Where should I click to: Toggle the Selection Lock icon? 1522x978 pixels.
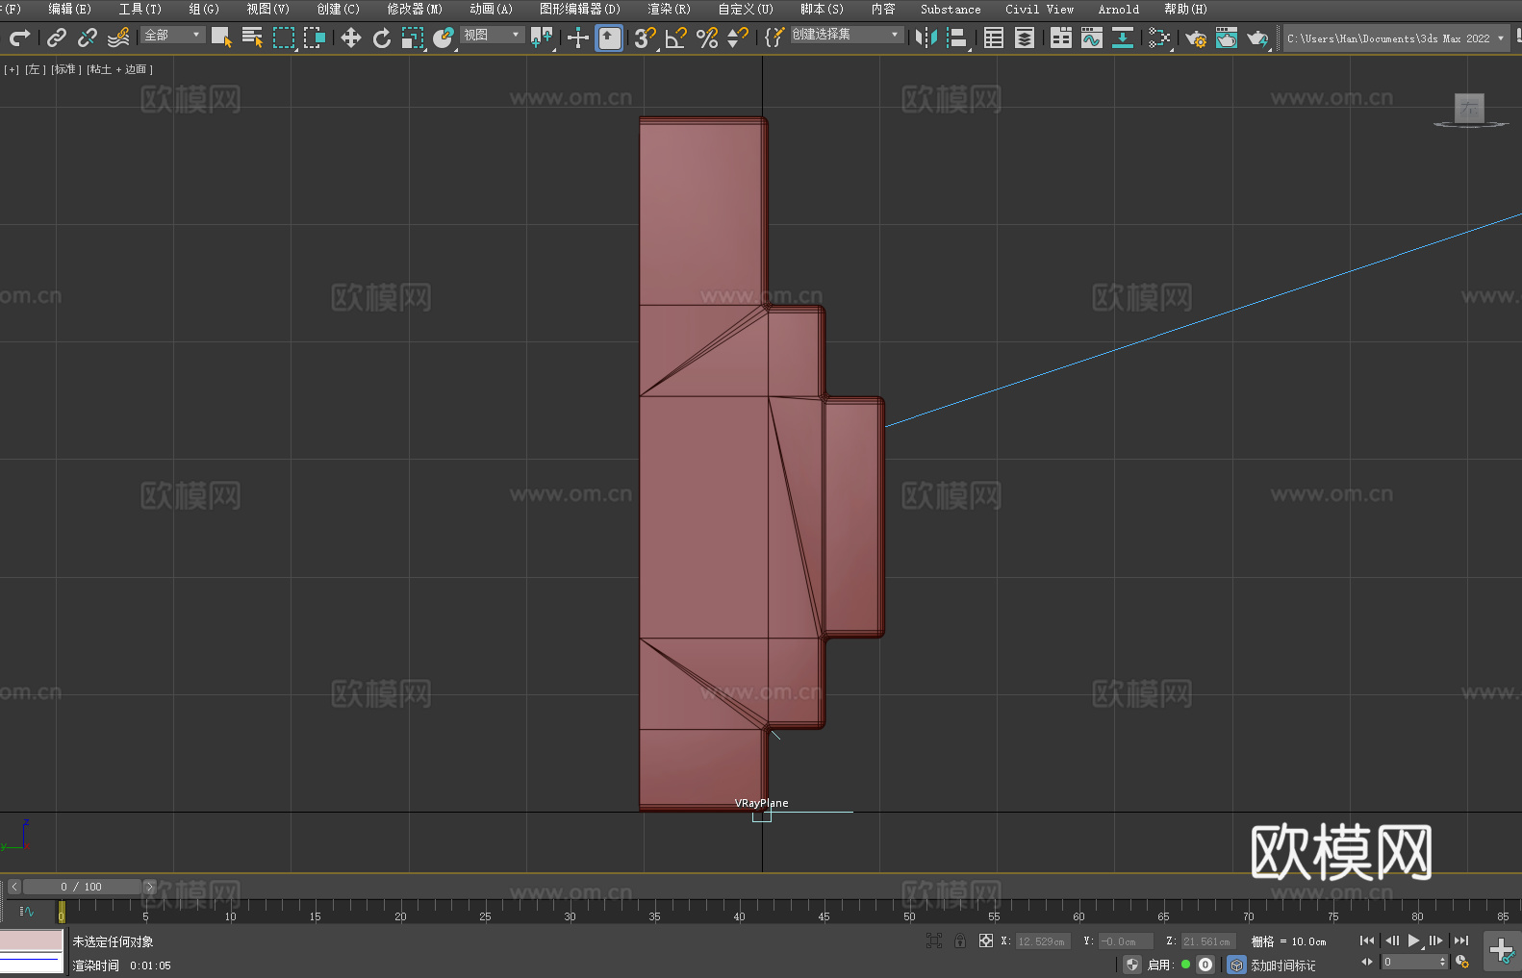[960, 940]
